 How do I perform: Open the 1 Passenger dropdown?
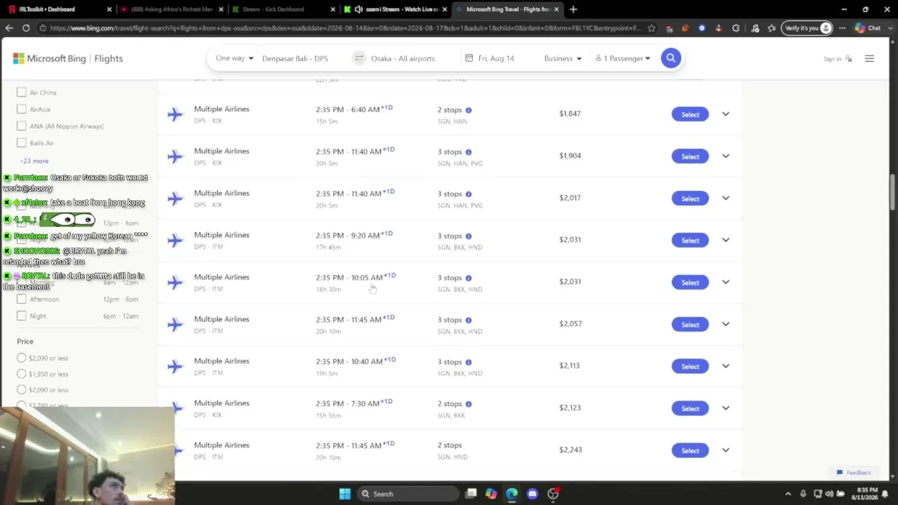[623, 58]
